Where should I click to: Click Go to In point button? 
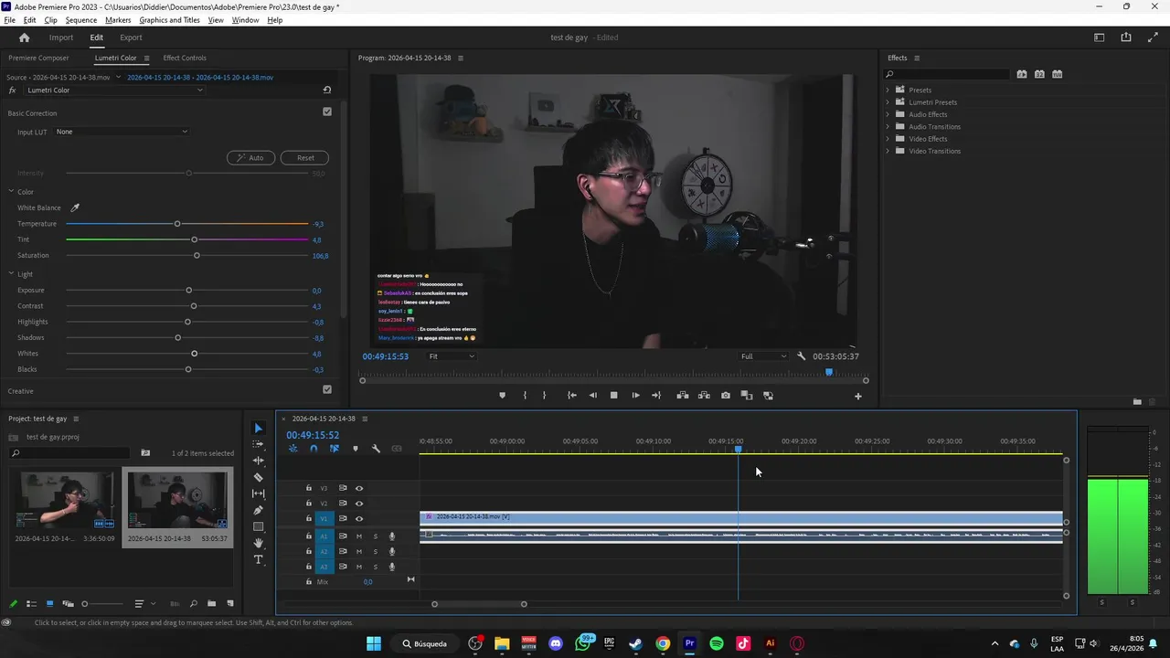pos(571,396)
